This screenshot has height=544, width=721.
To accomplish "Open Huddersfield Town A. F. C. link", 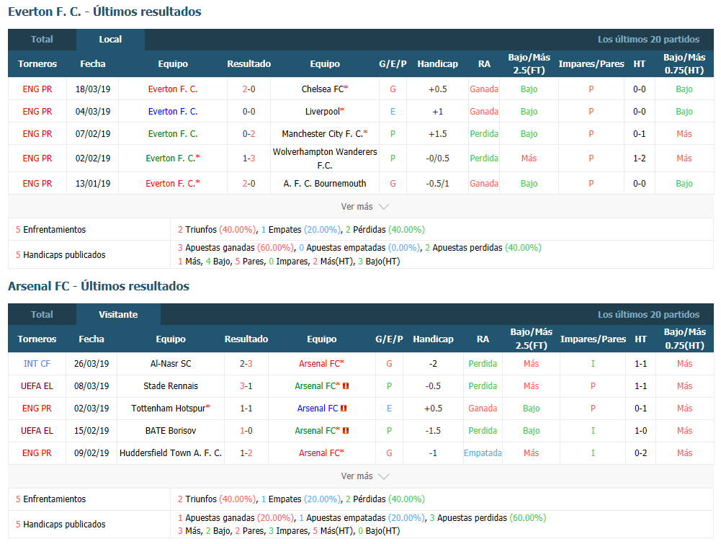I will pos(171,453).
